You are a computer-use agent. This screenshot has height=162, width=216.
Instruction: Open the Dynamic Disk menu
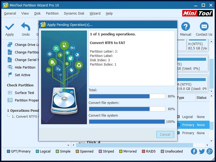[74, 14]
